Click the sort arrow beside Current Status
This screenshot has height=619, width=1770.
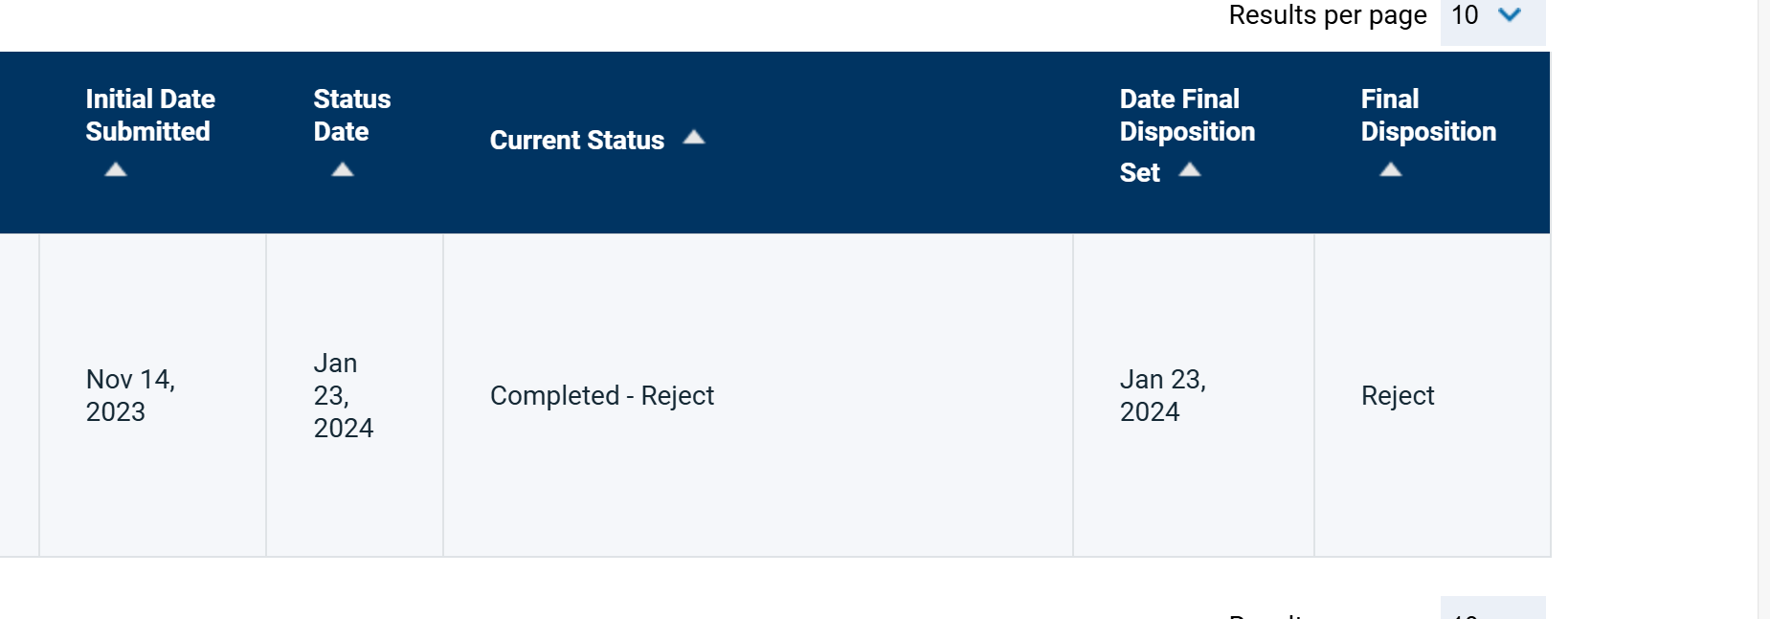[694, 138]
